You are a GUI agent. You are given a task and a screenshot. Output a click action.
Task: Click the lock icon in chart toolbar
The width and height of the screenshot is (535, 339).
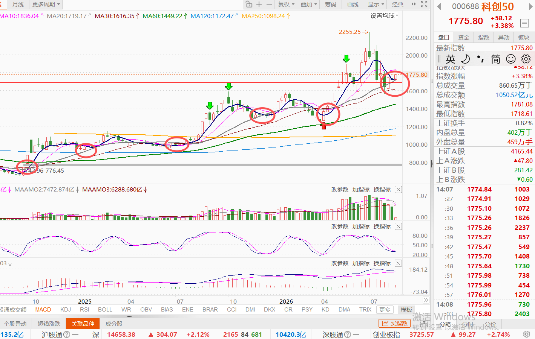pyautogui.click(x=249, y=4)
